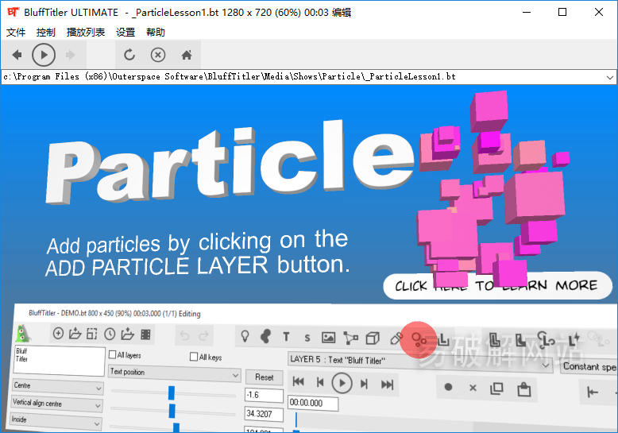The image size is (618, 433).
Task: Maximize the BluffTitler window
Action: tap(562, 12)
